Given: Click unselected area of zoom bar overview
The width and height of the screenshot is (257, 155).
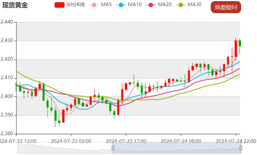Looking at the screenshot, I should tap(65, 148).
